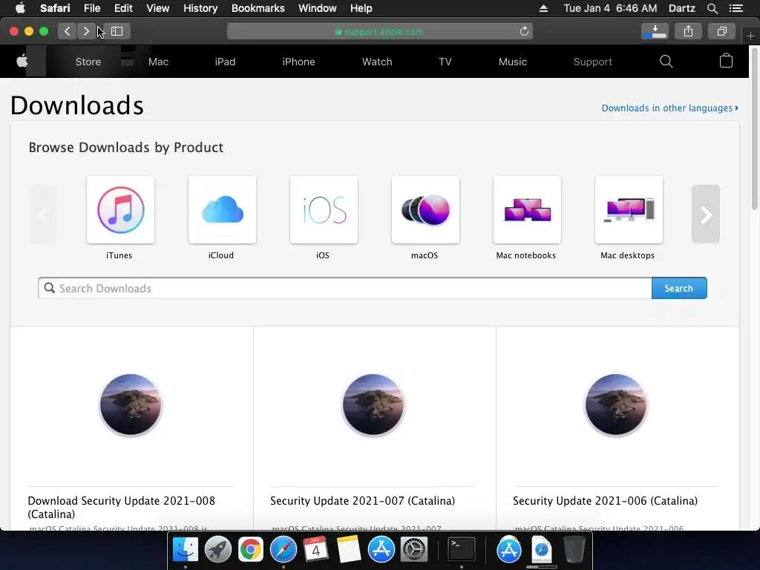
Task: Open the Help menu
Action: (x=361, y=8)
